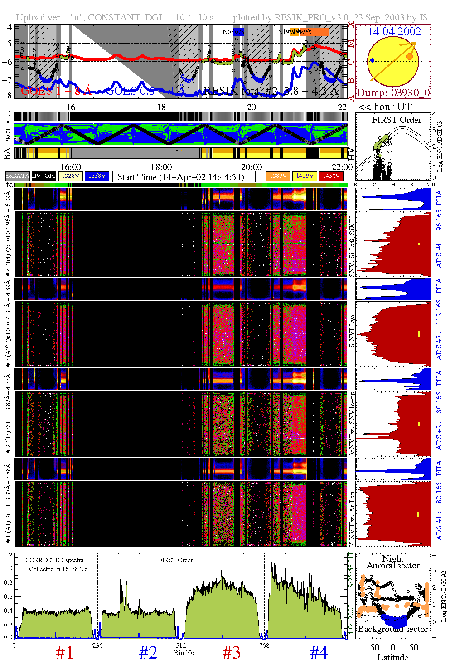
Task: Select the HV-OFF legend box
Action: pyautogui.click(x=44, y=176)
